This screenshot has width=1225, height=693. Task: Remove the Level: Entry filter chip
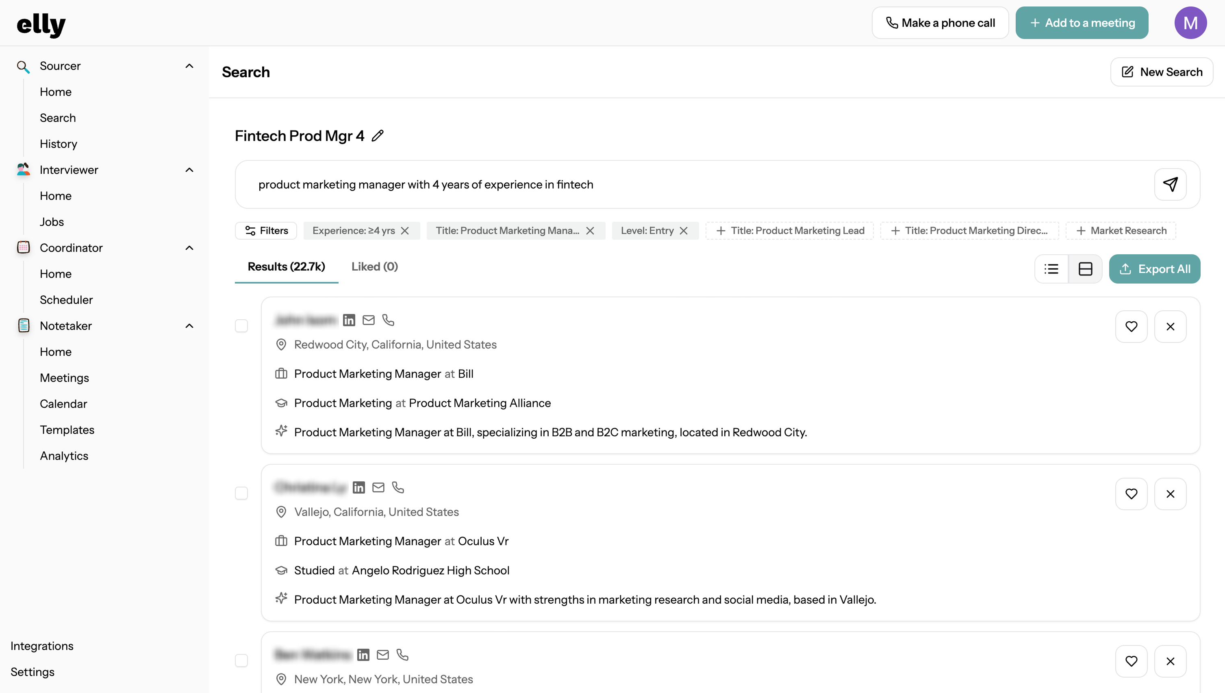pyautogui.click(x=684, y=230)
